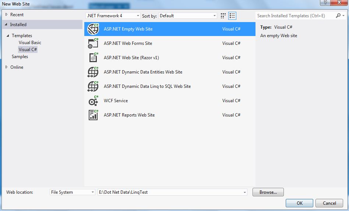Open the path history dropdown arrow
Viewport: 349px width, 211px height.
pyautogui.click(x=244, y=192)
